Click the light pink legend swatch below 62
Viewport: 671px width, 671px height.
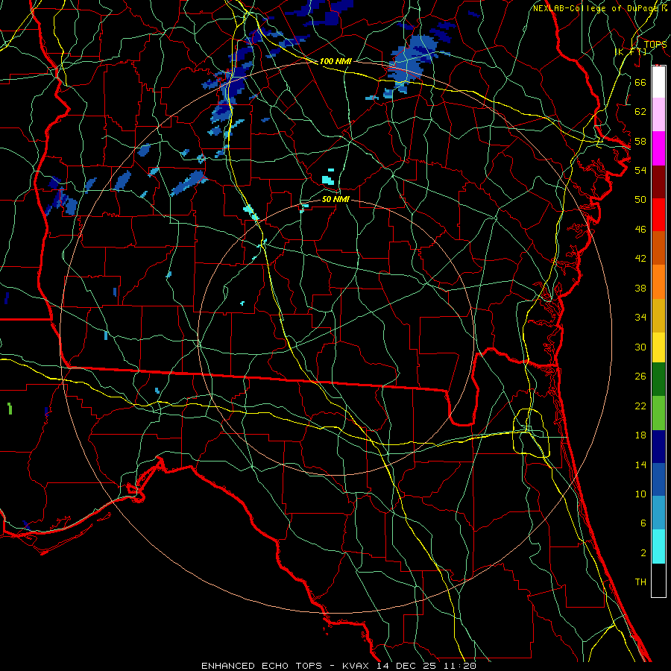[658, 114]
